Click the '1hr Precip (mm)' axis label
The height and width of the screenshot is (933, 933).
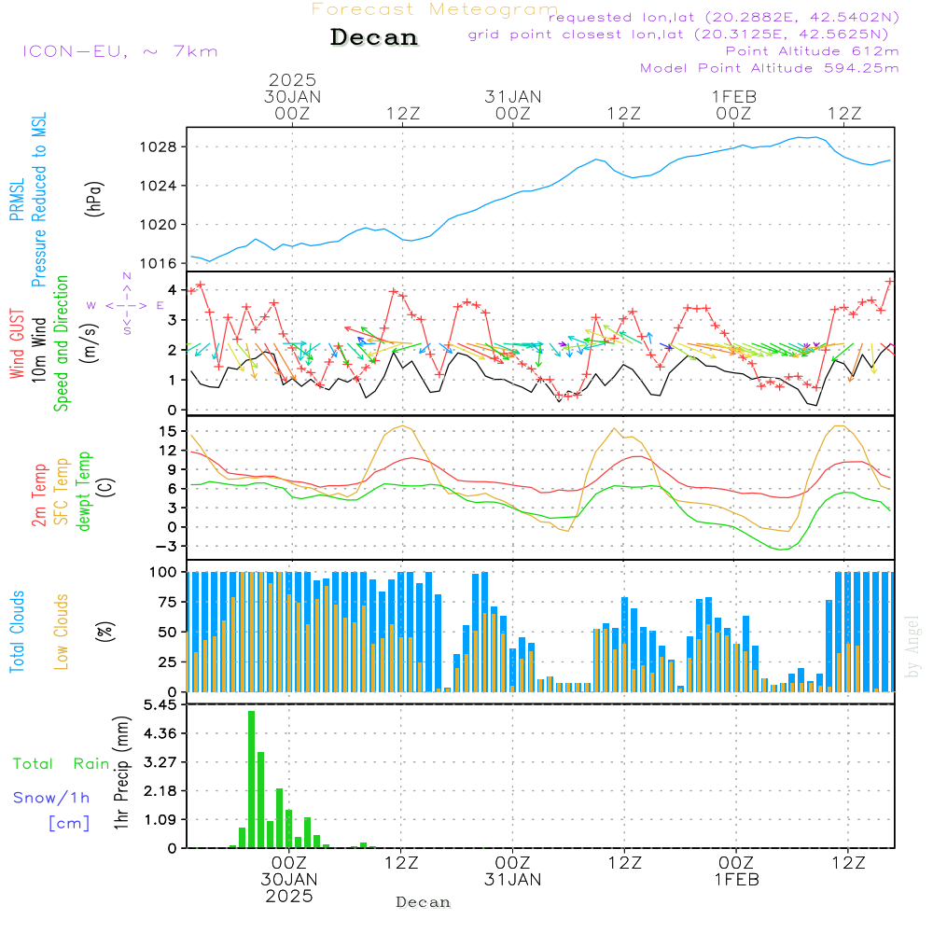(121, 773)
